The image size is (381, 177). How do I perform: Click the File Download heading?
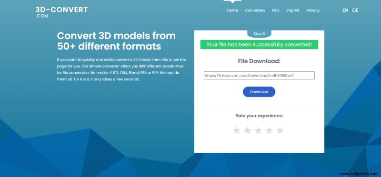pos(259,61)
